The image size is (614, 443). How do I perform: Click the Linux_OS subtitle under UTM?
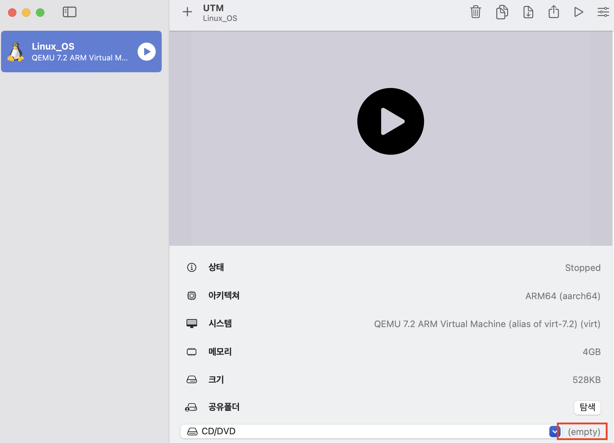click(x=220, y=19)
